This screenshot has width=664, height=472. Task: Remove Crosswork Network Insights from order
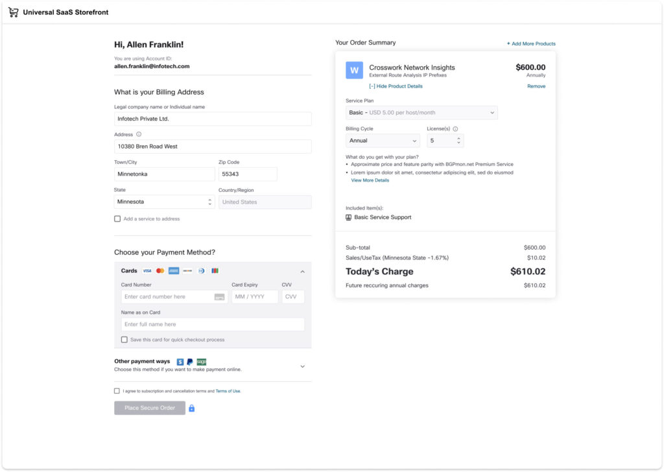(536, 86)
